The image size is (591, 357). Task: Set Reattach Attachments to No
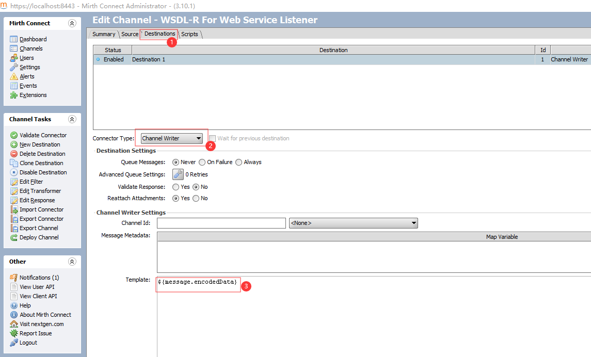(x=196, y=198)
